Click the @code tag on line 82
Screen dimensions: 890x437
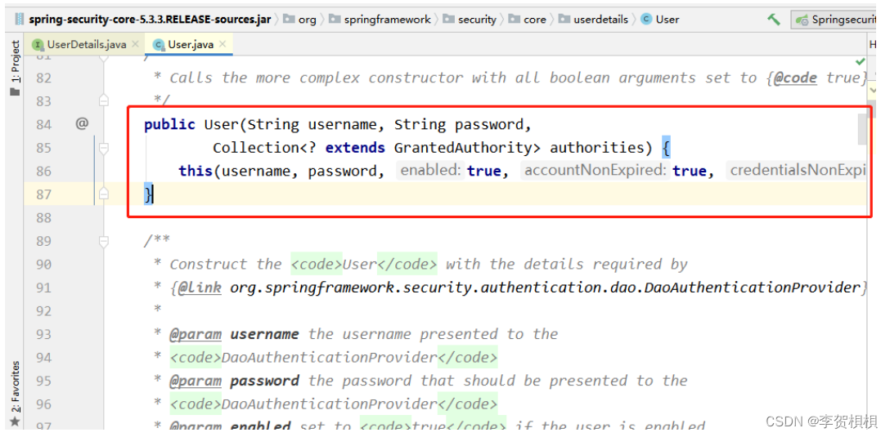click(x=796, y=78)
